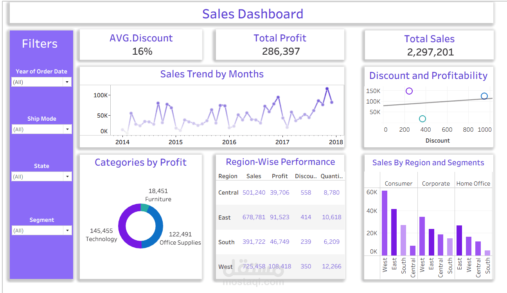This screenshot has height=293, width=507.
Task: Click the Corporate West bar
Action: tap(422, 236)
